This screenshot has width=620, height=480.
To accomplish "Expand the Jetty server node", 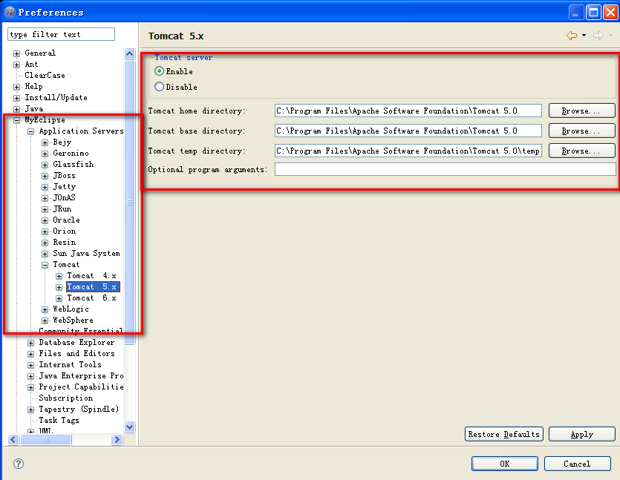I will [45, 187].
